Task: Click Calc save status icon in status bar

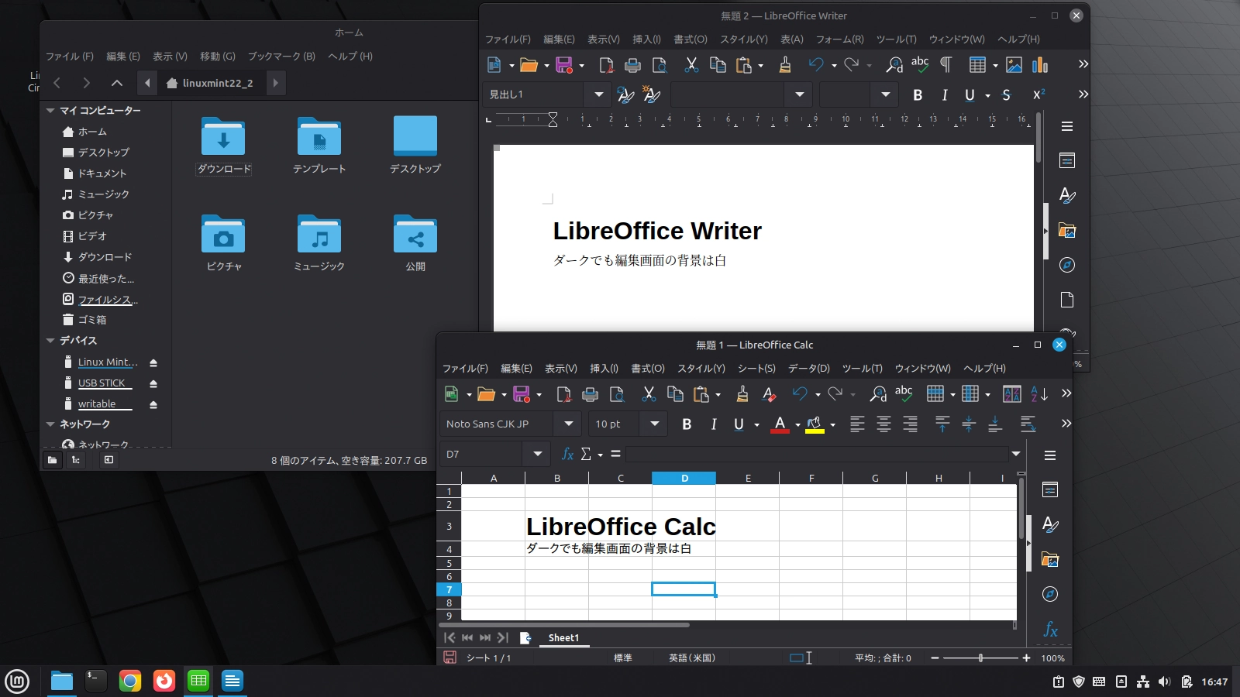Action: pos(449,657)
